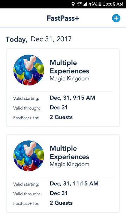This screenshot has height=224, width=126.
Task: Select the FastPass+ page title
Action: [63, 18]
